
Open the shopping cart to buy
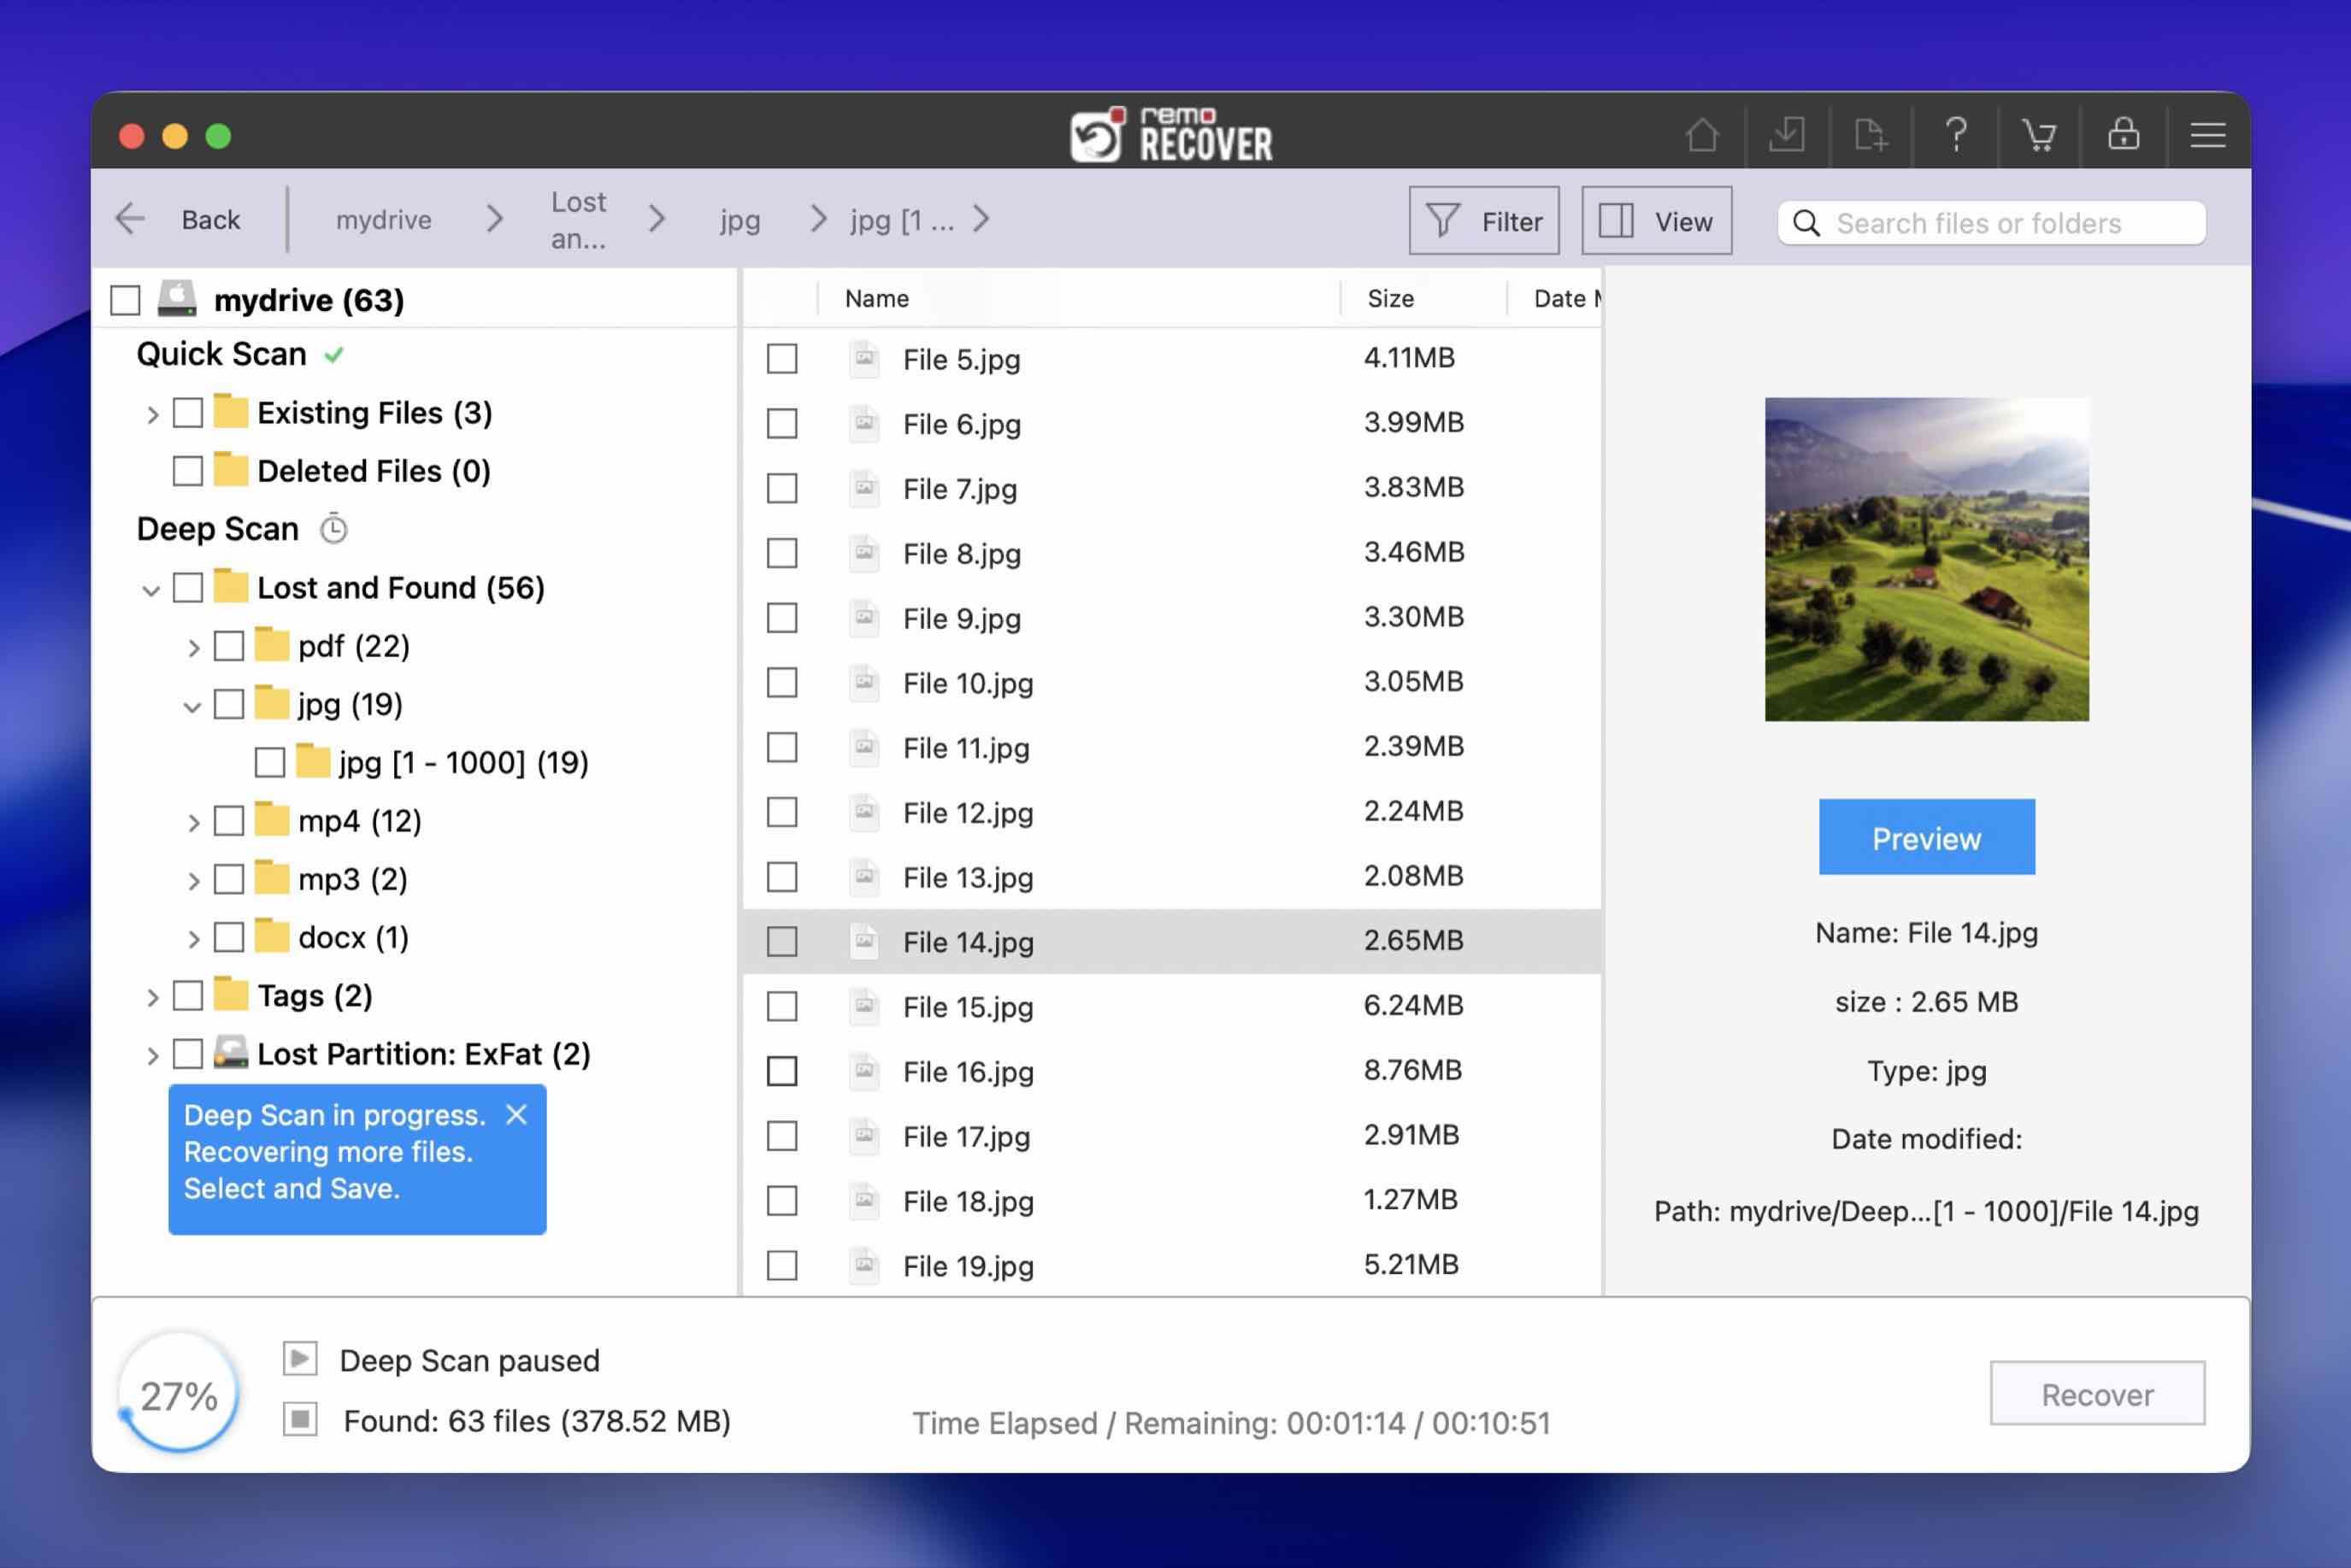[x=2040, y=134]
